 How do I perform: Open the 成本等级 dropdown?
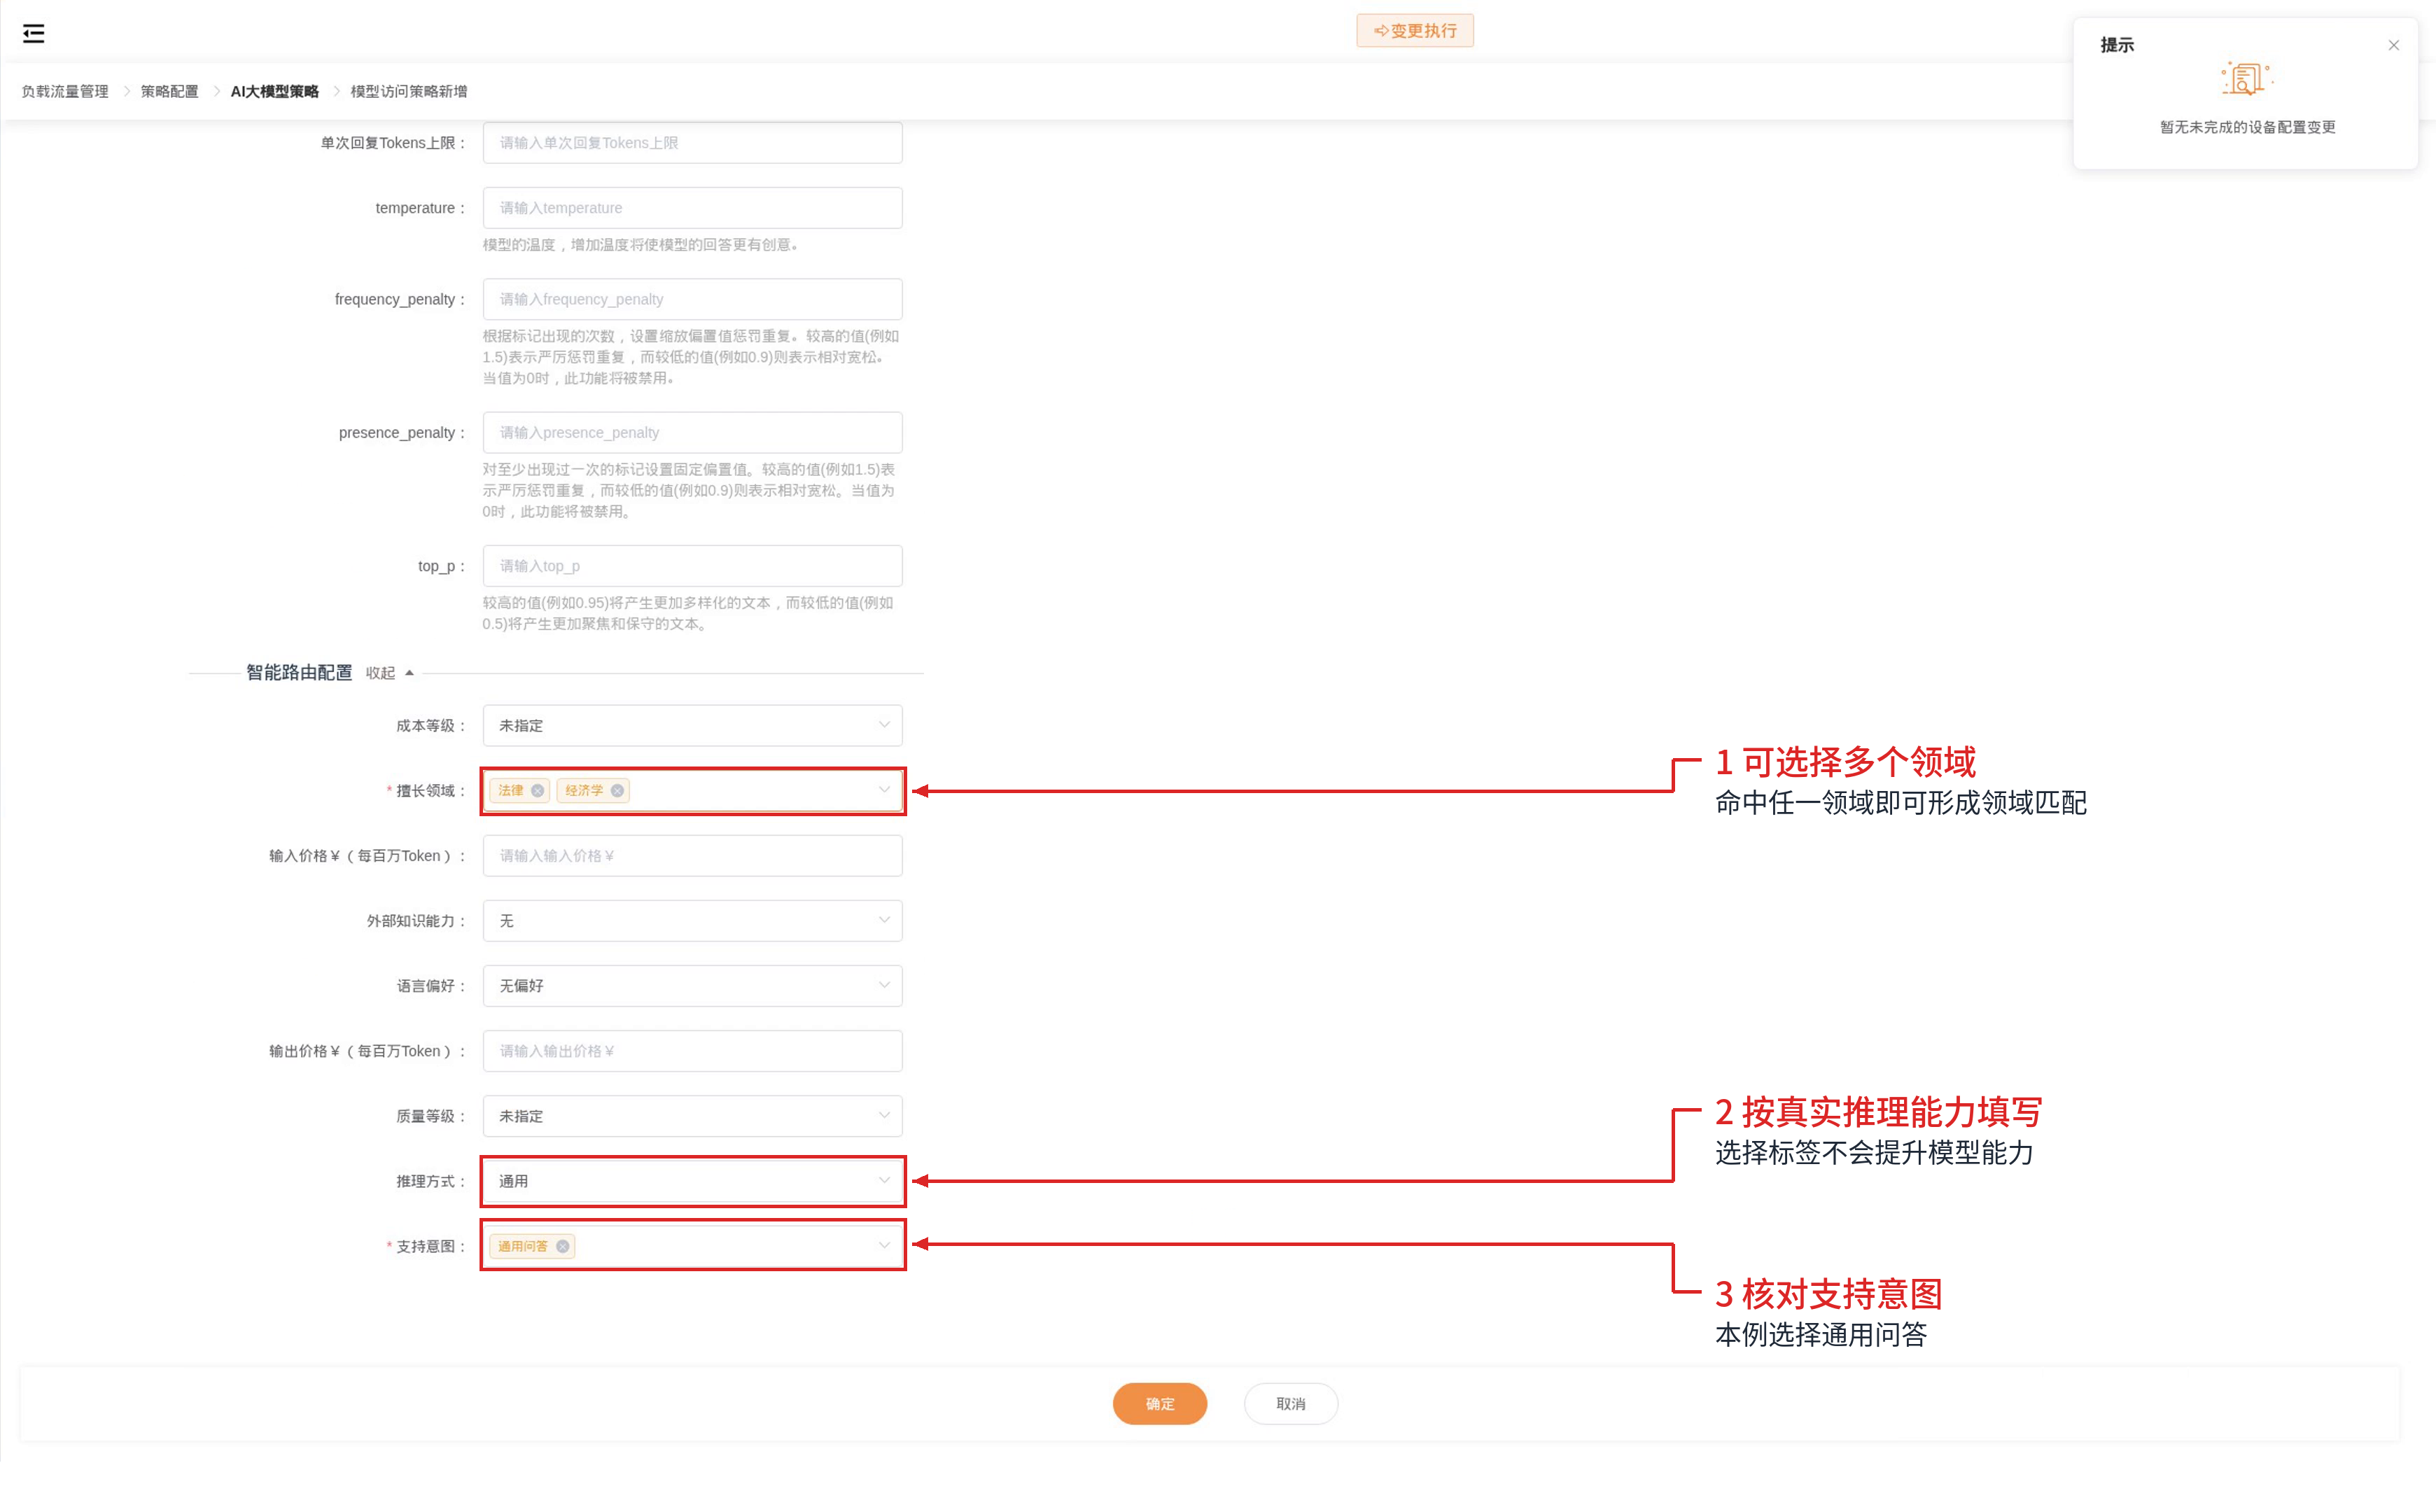(x=692, y=725)
